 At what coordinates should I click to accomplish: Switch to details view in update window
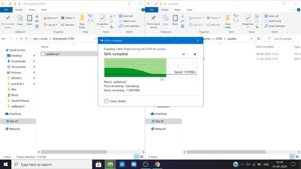pos(292,157)
